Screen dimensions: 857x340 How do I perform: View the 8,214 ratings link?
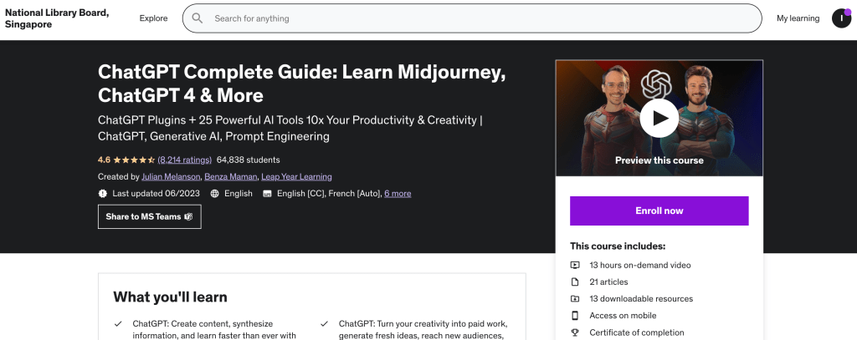point(184,160)
